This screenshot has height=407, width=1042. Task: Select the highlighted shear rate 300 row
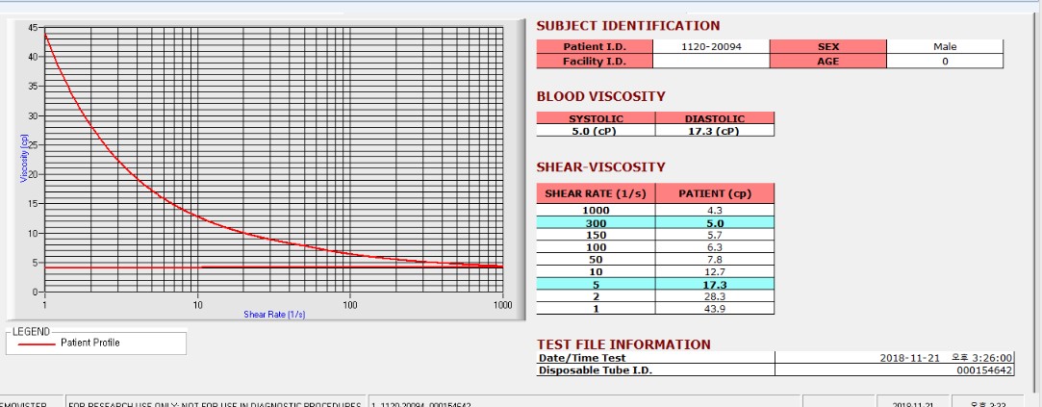click(655, 223)
